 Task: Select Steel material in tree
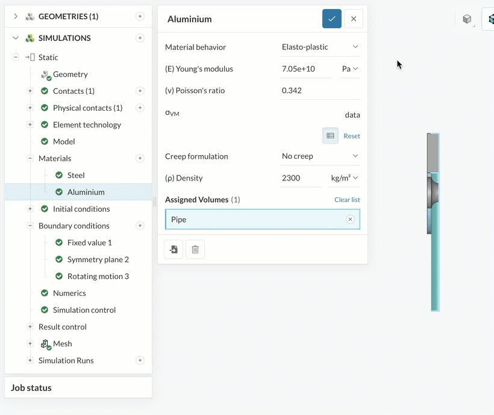(x=76, y=175)
